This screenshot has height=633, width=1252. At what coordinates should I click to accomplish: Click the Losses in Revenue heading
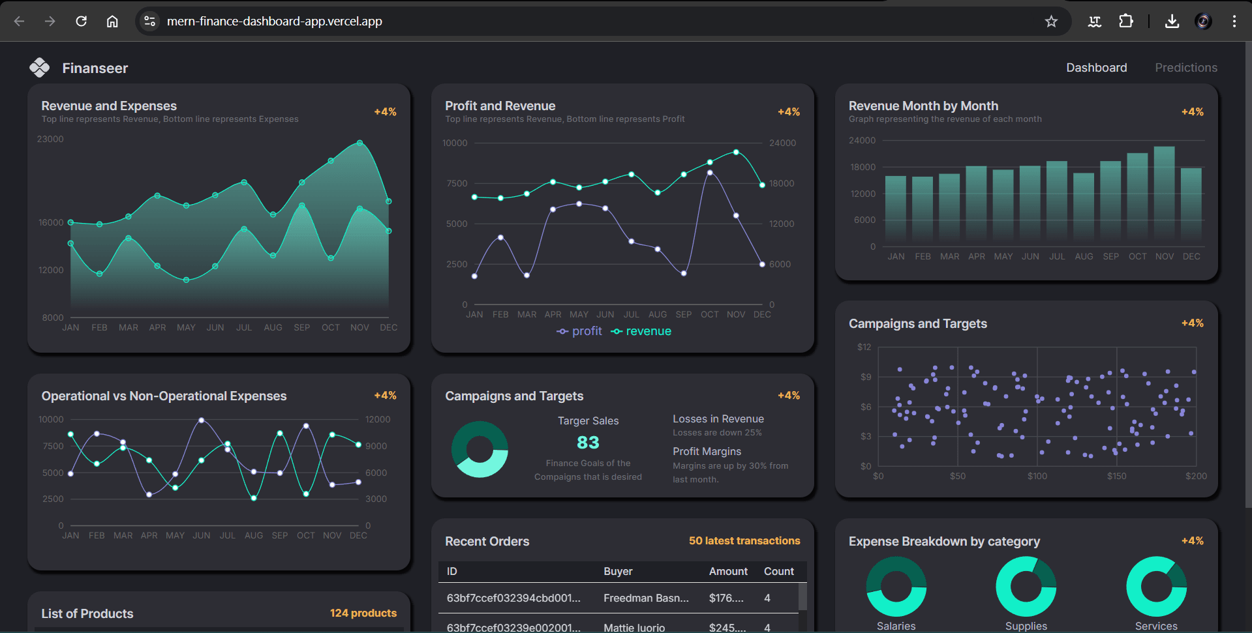tap(718, 419)
